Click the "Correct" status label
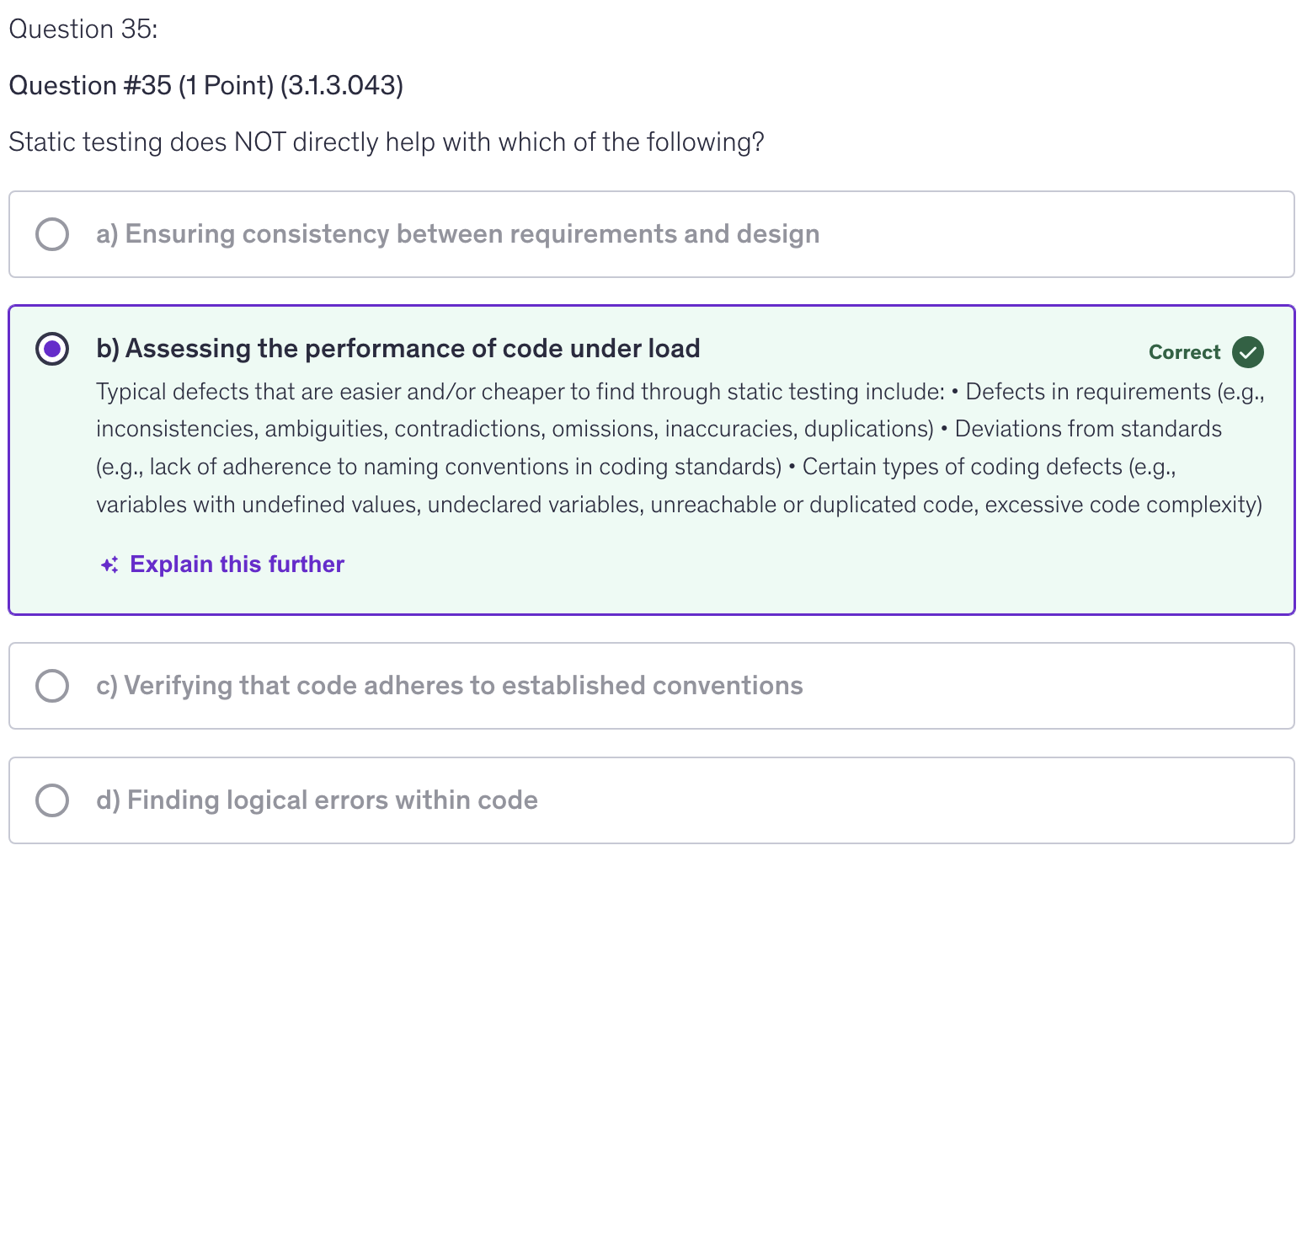This screenshot has height=1252, width=1307. click(1183, 352)
